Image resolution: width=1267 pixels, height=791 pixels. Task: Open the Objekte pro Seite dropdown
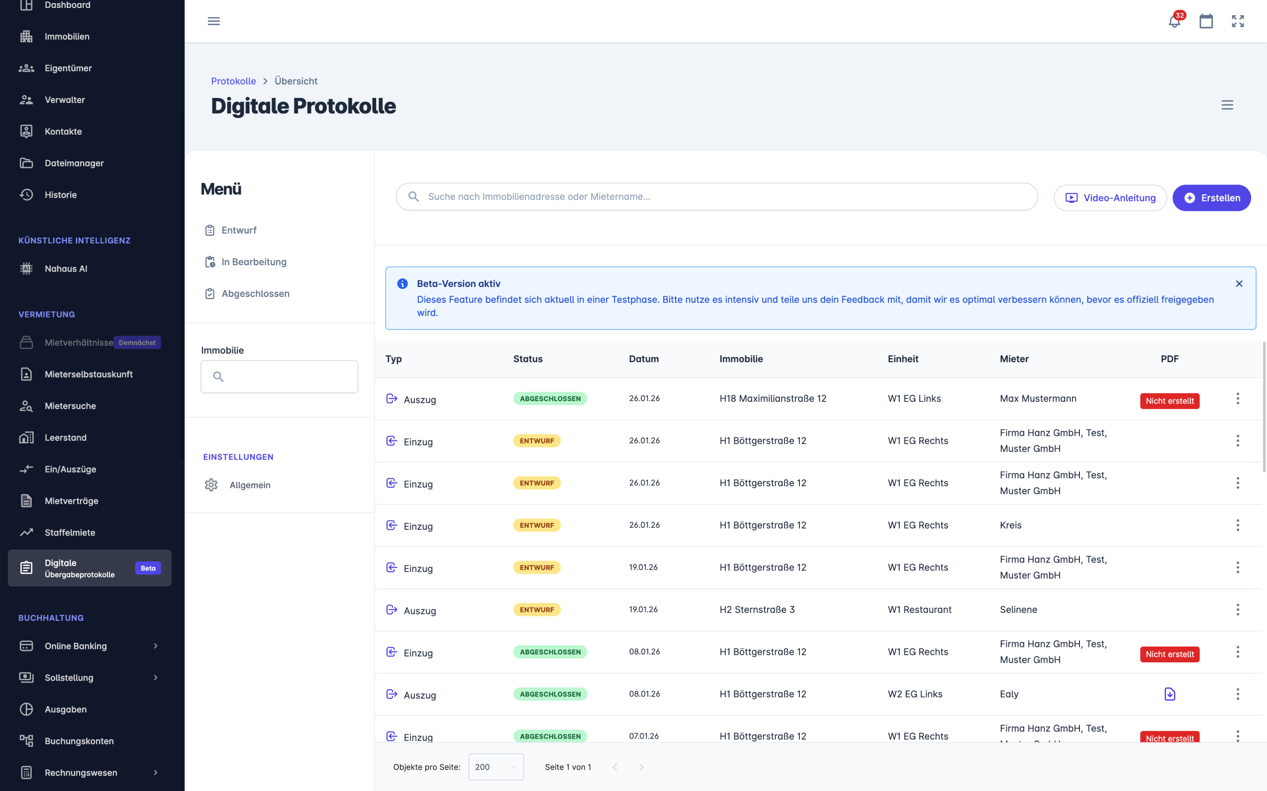click(x=495, y=767)
